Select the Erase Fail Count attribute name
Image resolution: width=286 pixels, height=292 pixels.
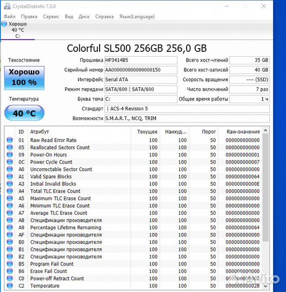click(x=49, y=271)
